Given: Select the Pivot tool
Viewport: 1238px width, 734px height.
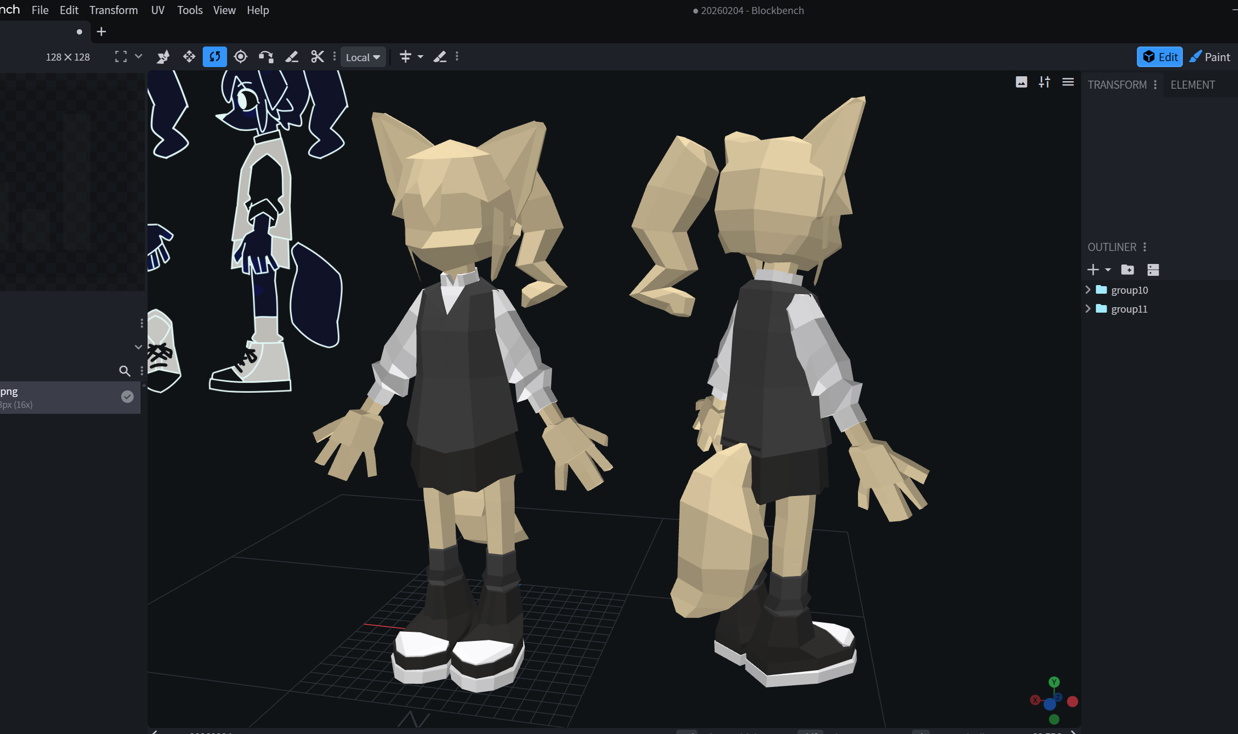Looking at the screenshot, I should [x=241, y=57].
